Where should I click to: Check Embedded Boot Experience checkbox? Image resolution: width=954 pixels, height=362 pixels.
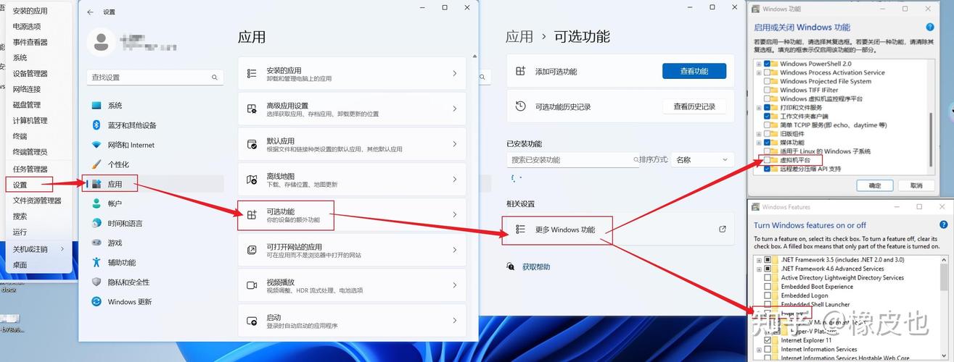click(768, 287)
